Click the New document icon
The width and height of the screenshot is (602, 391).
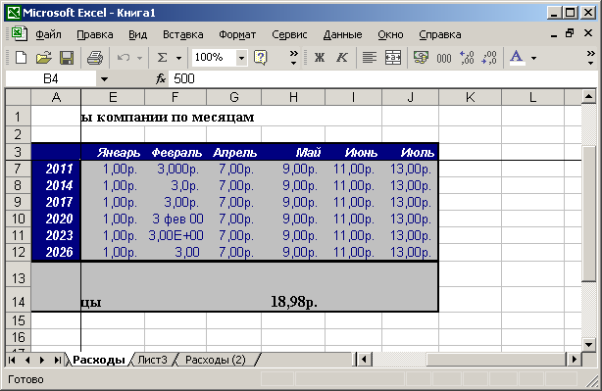[x=22, y=58]
